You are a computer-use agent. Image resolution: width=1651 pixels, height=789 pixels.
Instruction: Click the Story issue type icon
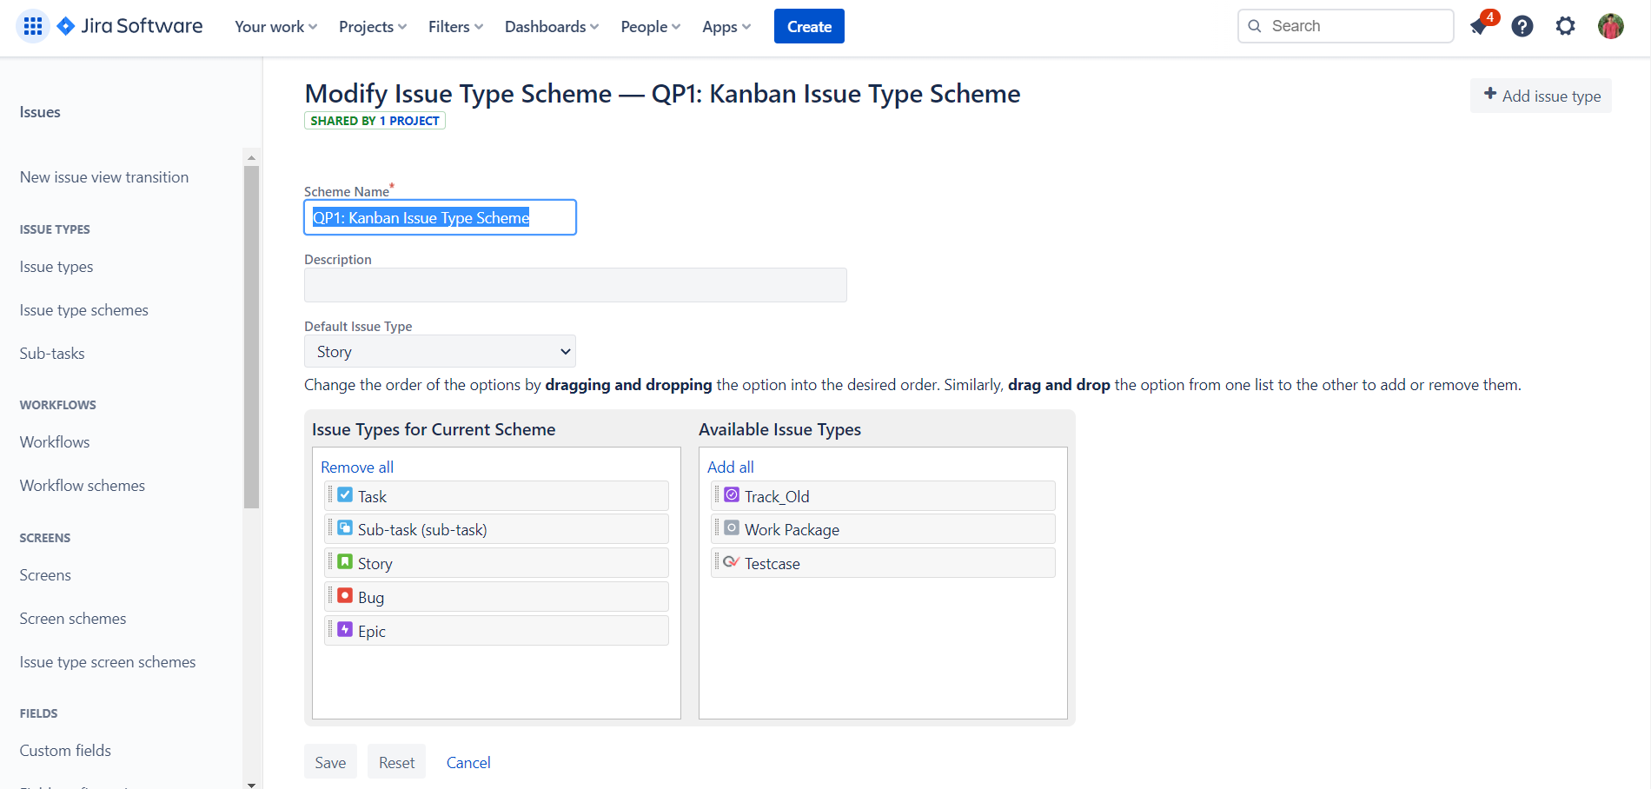[x=345, y=562]
